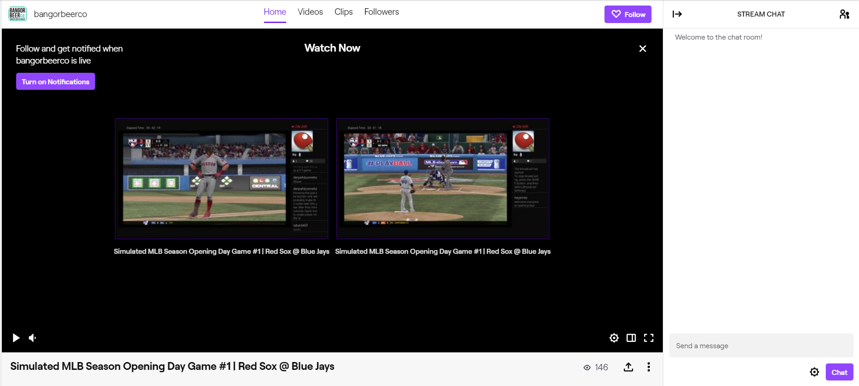
Task: Open the left Red Sox video thumbnail
Action: (x=222, y=179)
